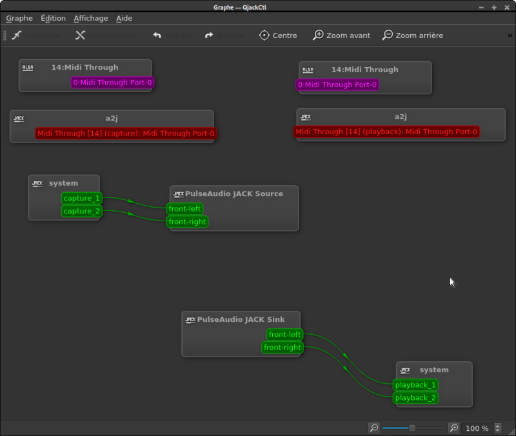Select the left 0:Midi Through Port-0 output port
Viewport: 516px width, 436px height.
[x=112, y=83]
